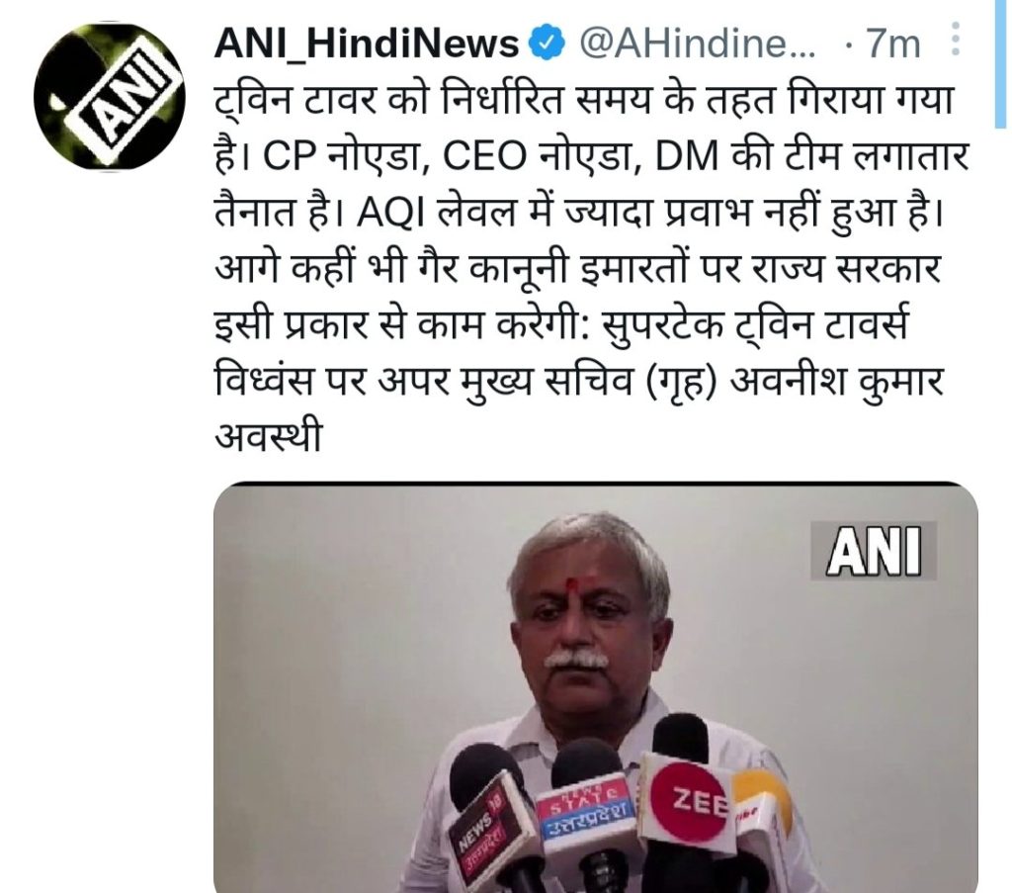
Task: Open the three-dot more options menu
Action: (x=956, y=40)
